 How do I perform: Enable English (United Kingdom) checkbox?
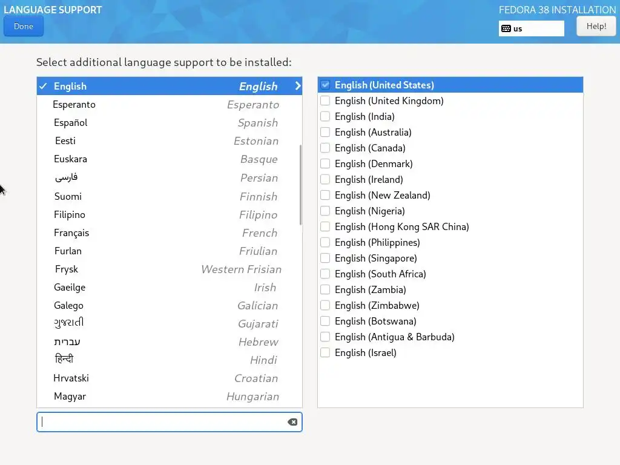[x=325, y=101]
